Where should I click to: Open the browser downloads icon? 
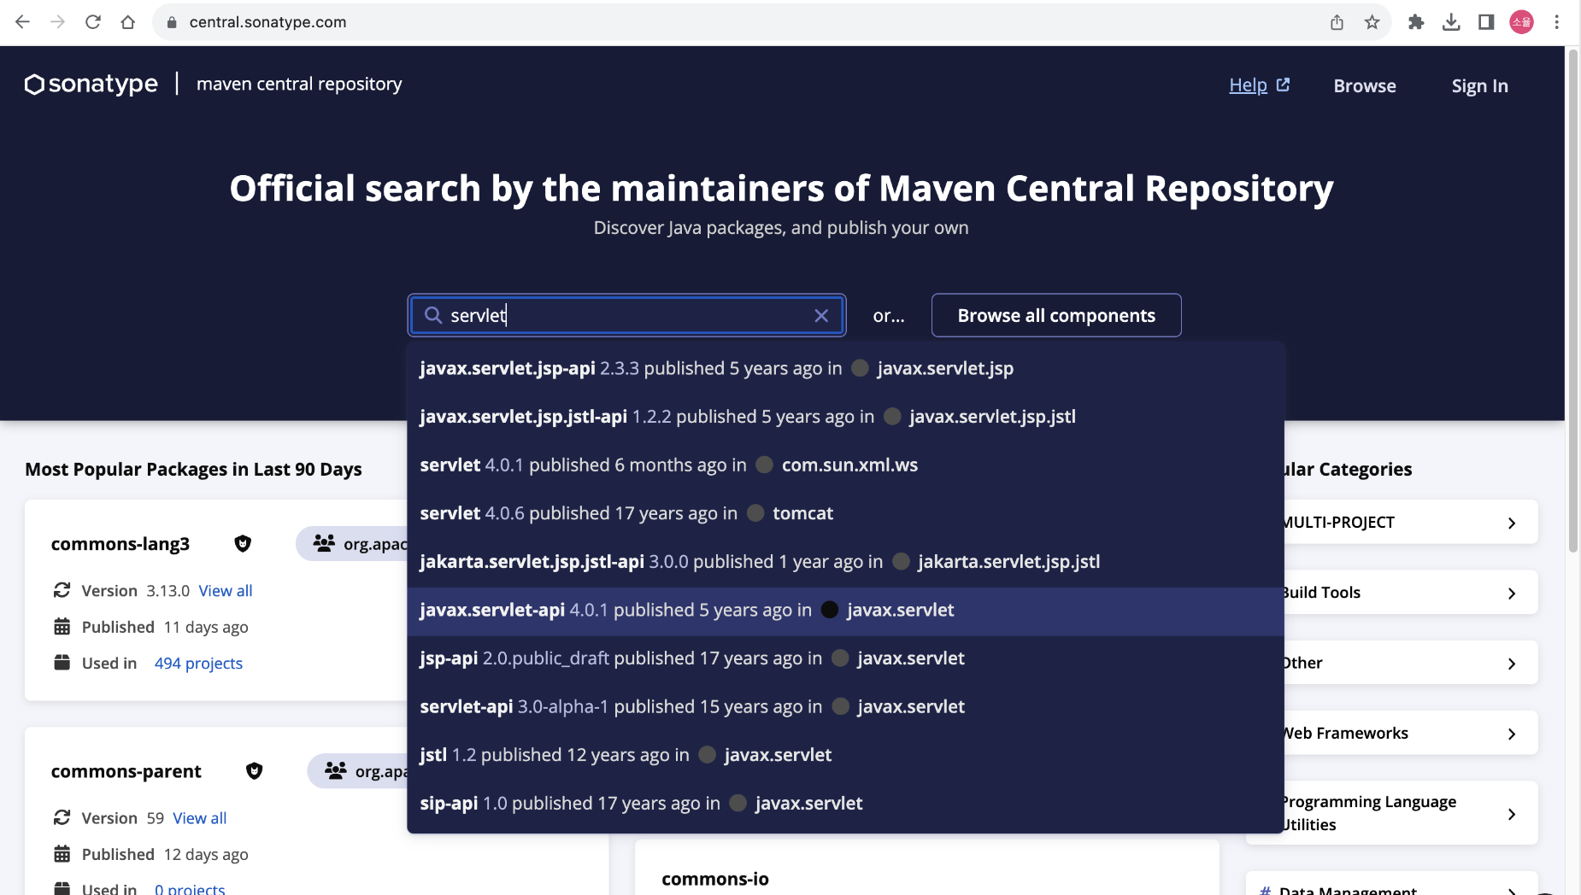1451,22
